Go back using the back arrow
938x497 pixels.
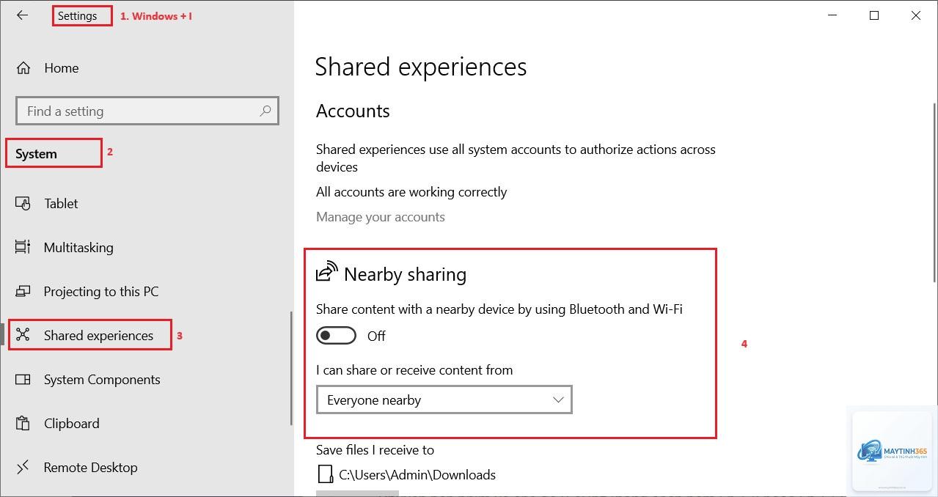click(x=23, y=15)
